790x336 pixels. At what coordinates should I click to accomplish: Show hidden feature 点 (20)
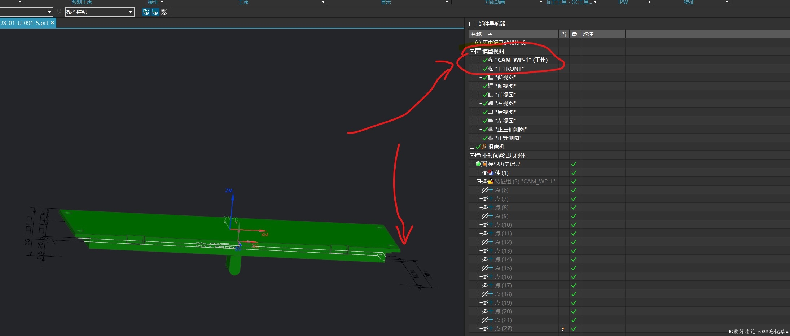[x=485, y=311]
